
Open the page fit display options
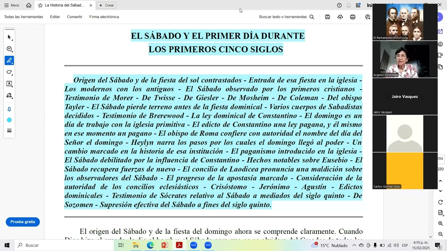(441, 213)
